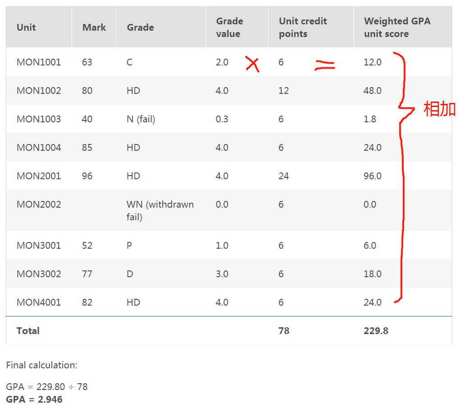Select the MON3001 unit cell
Image resolution: width=458 pixels, height=409 pixels.
39,246
